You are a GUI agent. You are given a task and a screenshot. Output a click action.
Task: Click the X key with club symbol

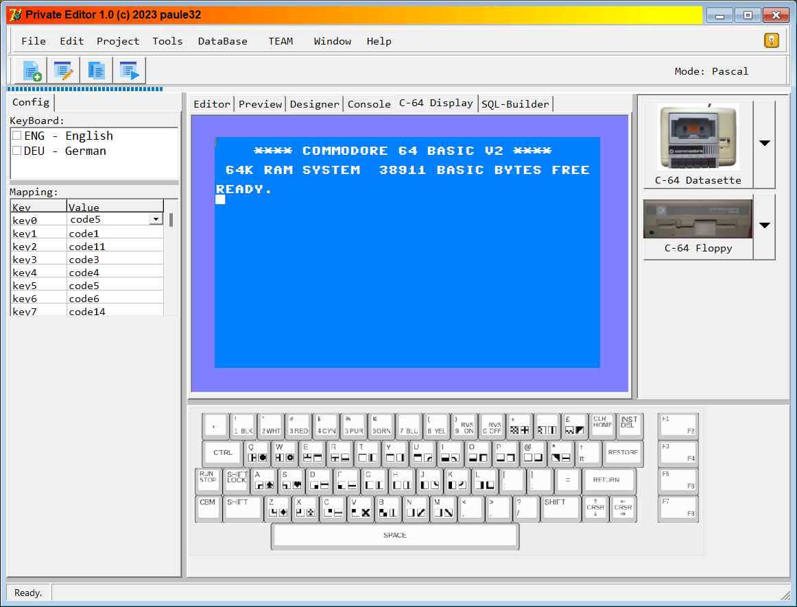tap(305, 508)
